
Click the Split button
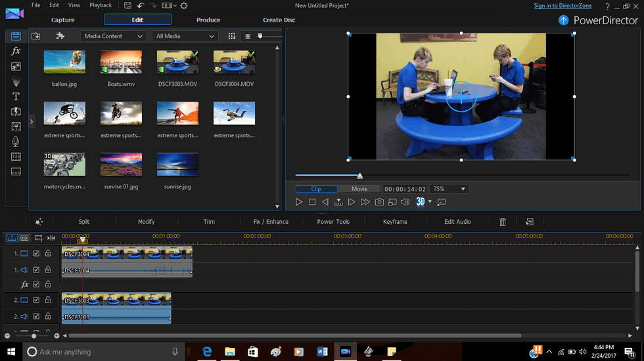tap(84, 222)
